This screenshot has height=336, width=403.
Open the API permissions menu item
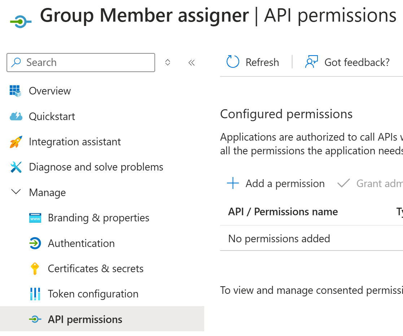(102, 319)
